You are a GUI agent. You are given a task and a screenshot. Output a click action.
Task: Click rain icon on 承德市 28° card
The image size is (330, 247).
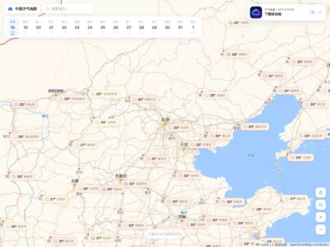pos(207,96)
